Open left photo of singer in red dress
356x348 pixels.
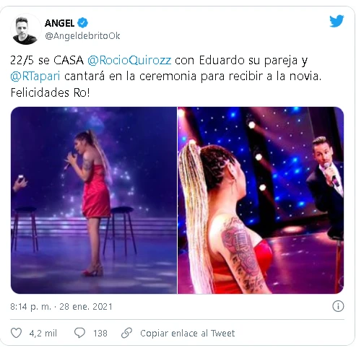click(94, 200)
